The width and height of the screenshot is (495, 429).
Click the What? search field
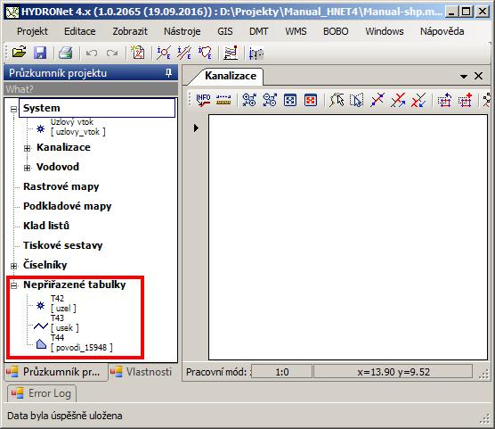pyautogui.click(x=91, y=89)
